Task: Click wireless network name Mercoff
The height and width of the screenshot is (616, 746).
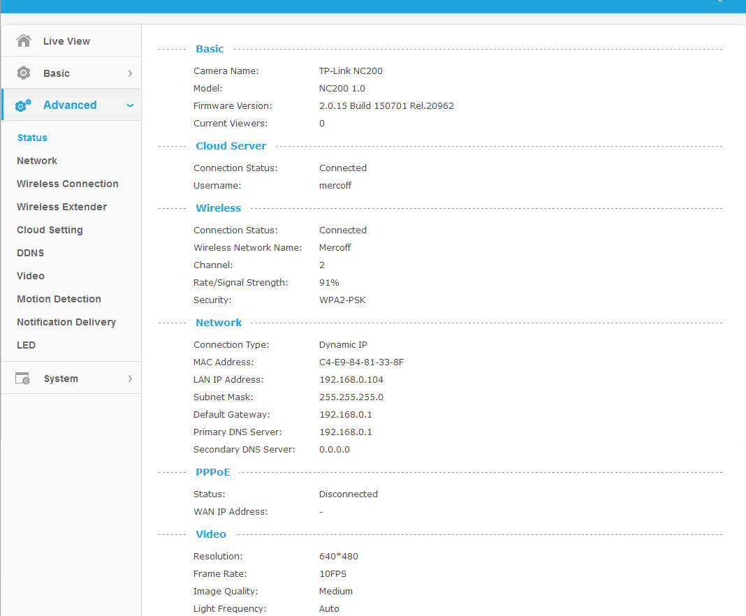Action: tap(335, 248)
